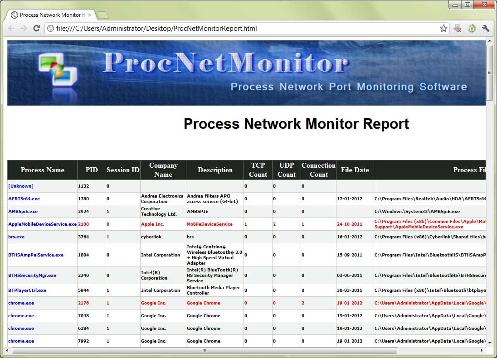Click the vertical scrollbar down arrow

click(x=489, y=343)
